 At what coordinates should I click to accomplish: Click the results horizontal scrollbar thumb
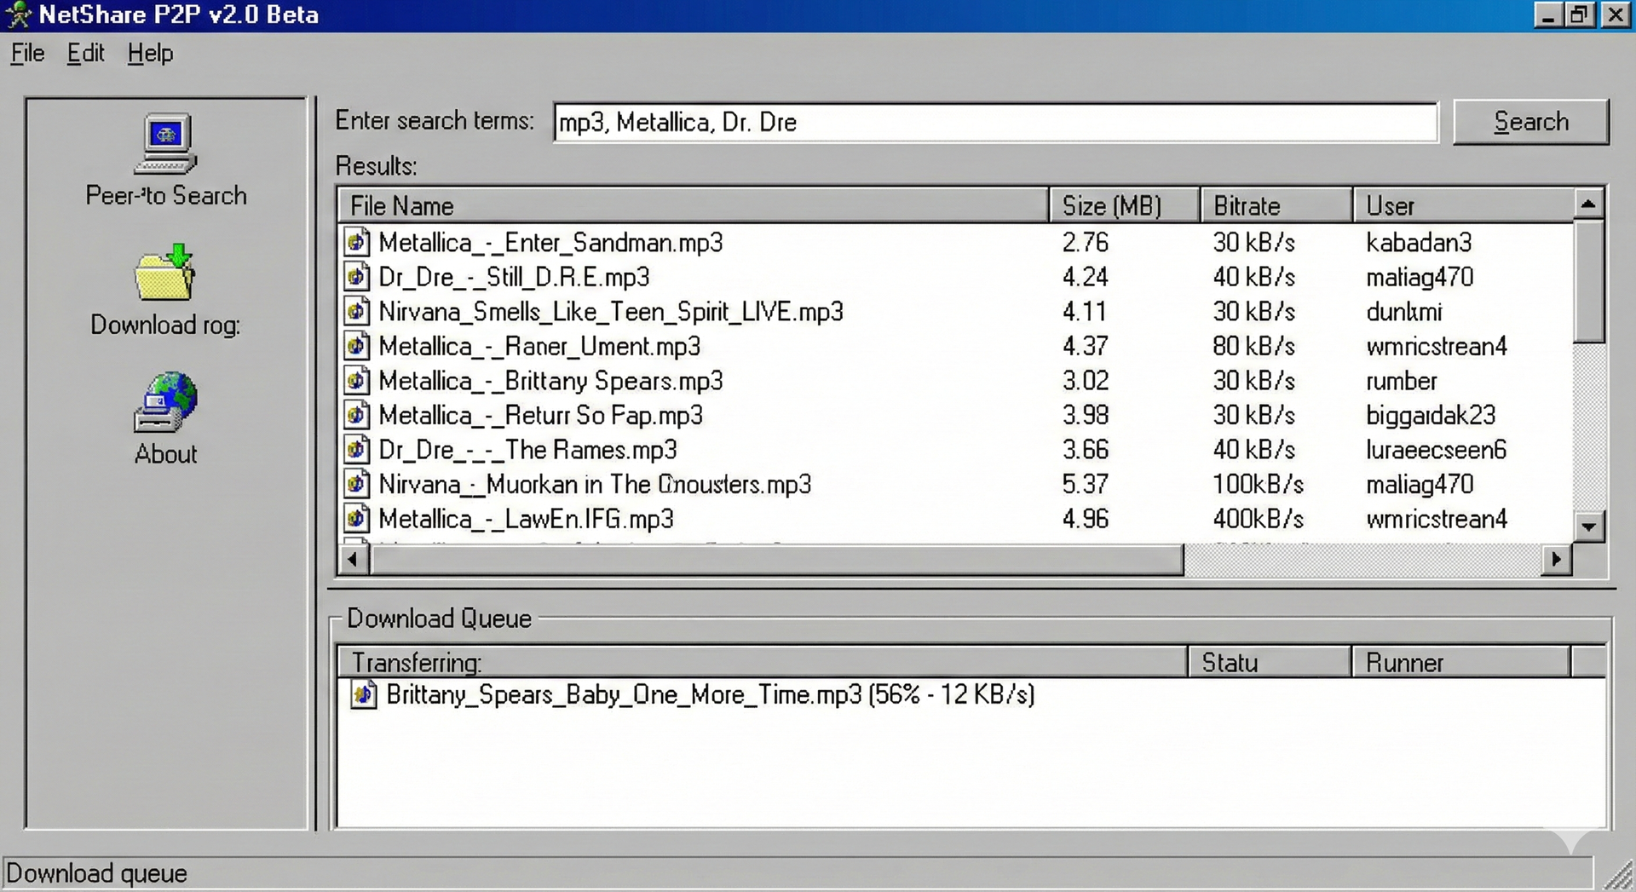click(777, 559)
